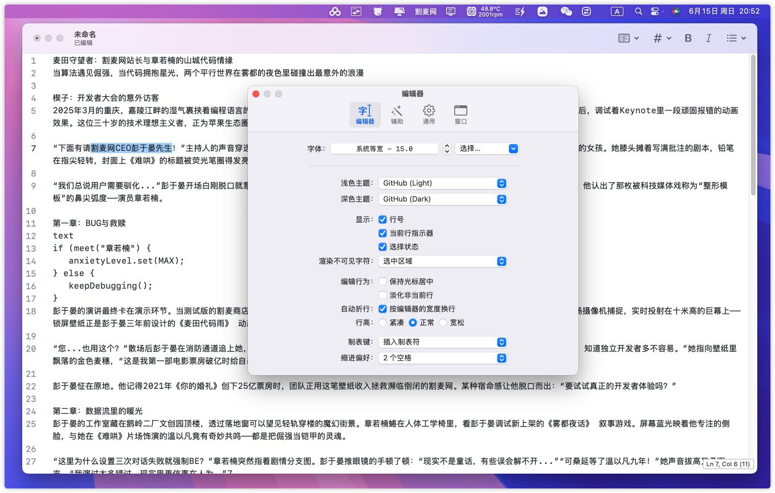
Task: Uncheck the 行号 checkbox
Action: (x=383, y=220)
